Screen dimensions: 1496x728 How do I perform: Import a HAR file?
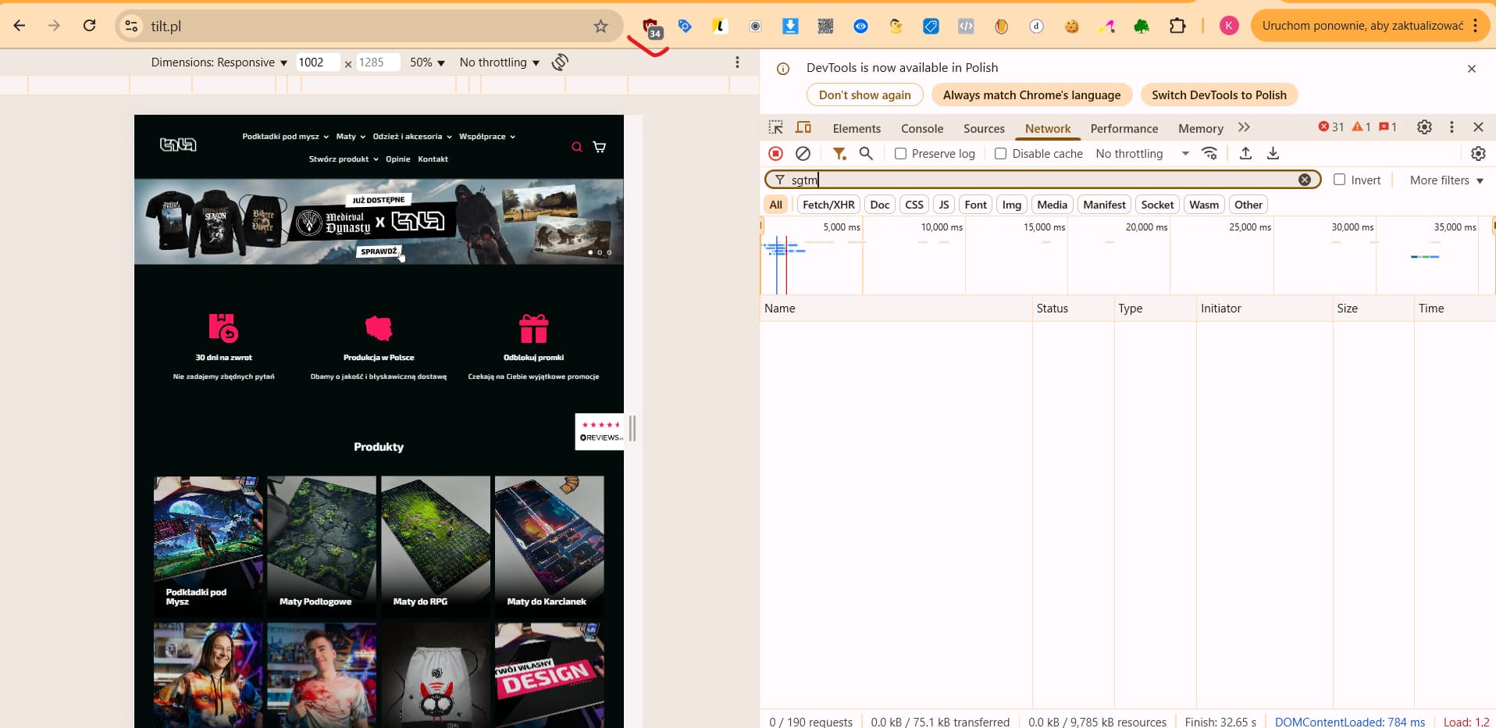pyautogui.click(x=1245, y=154)
